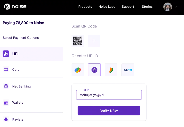Click the Noise logo in header
The width and height of the screenshot is (184, 127).
tap(15, 7)
